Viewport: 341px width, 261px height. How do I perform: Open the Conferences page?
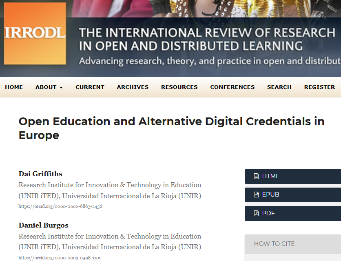[232, 87]
